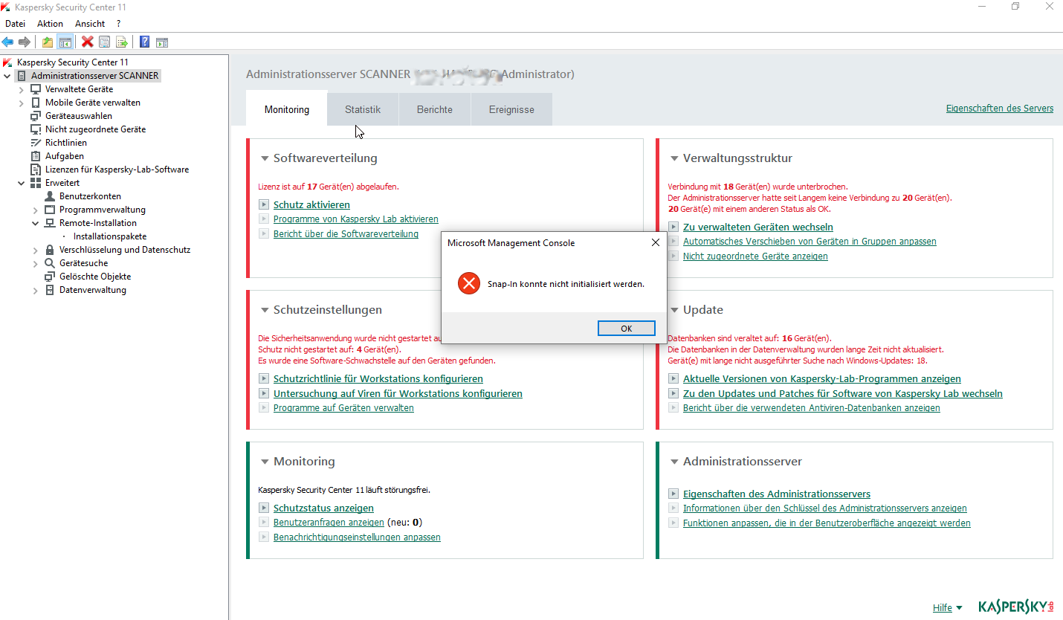Open the Schutzstatus anzeigen link
This screenshot has height=620, width=1063.
click(x=323, y=508)
